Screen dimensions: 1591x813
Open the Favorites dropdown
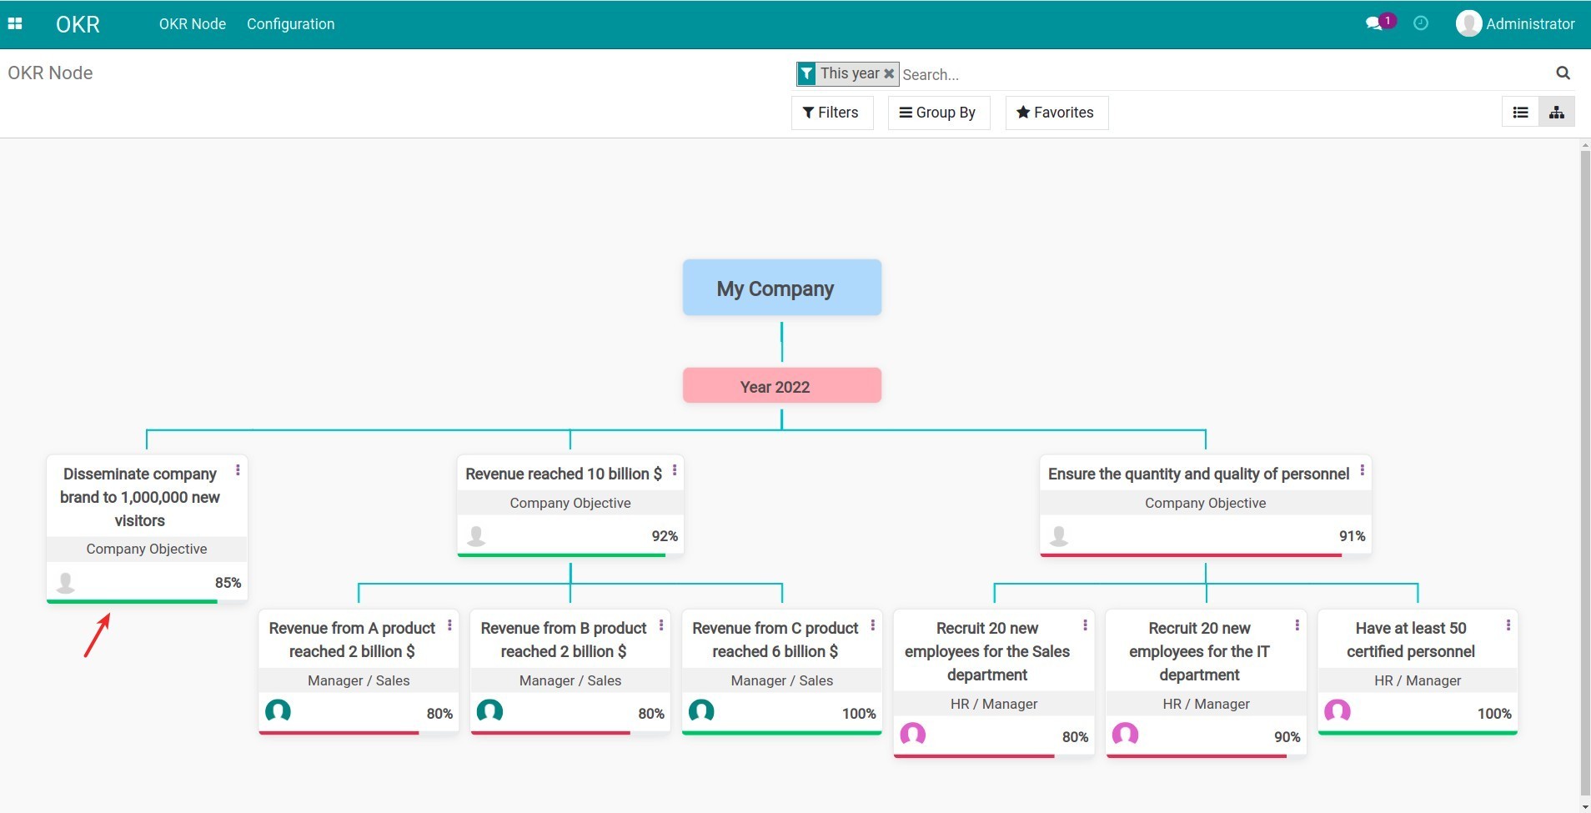coord(1056,112)
